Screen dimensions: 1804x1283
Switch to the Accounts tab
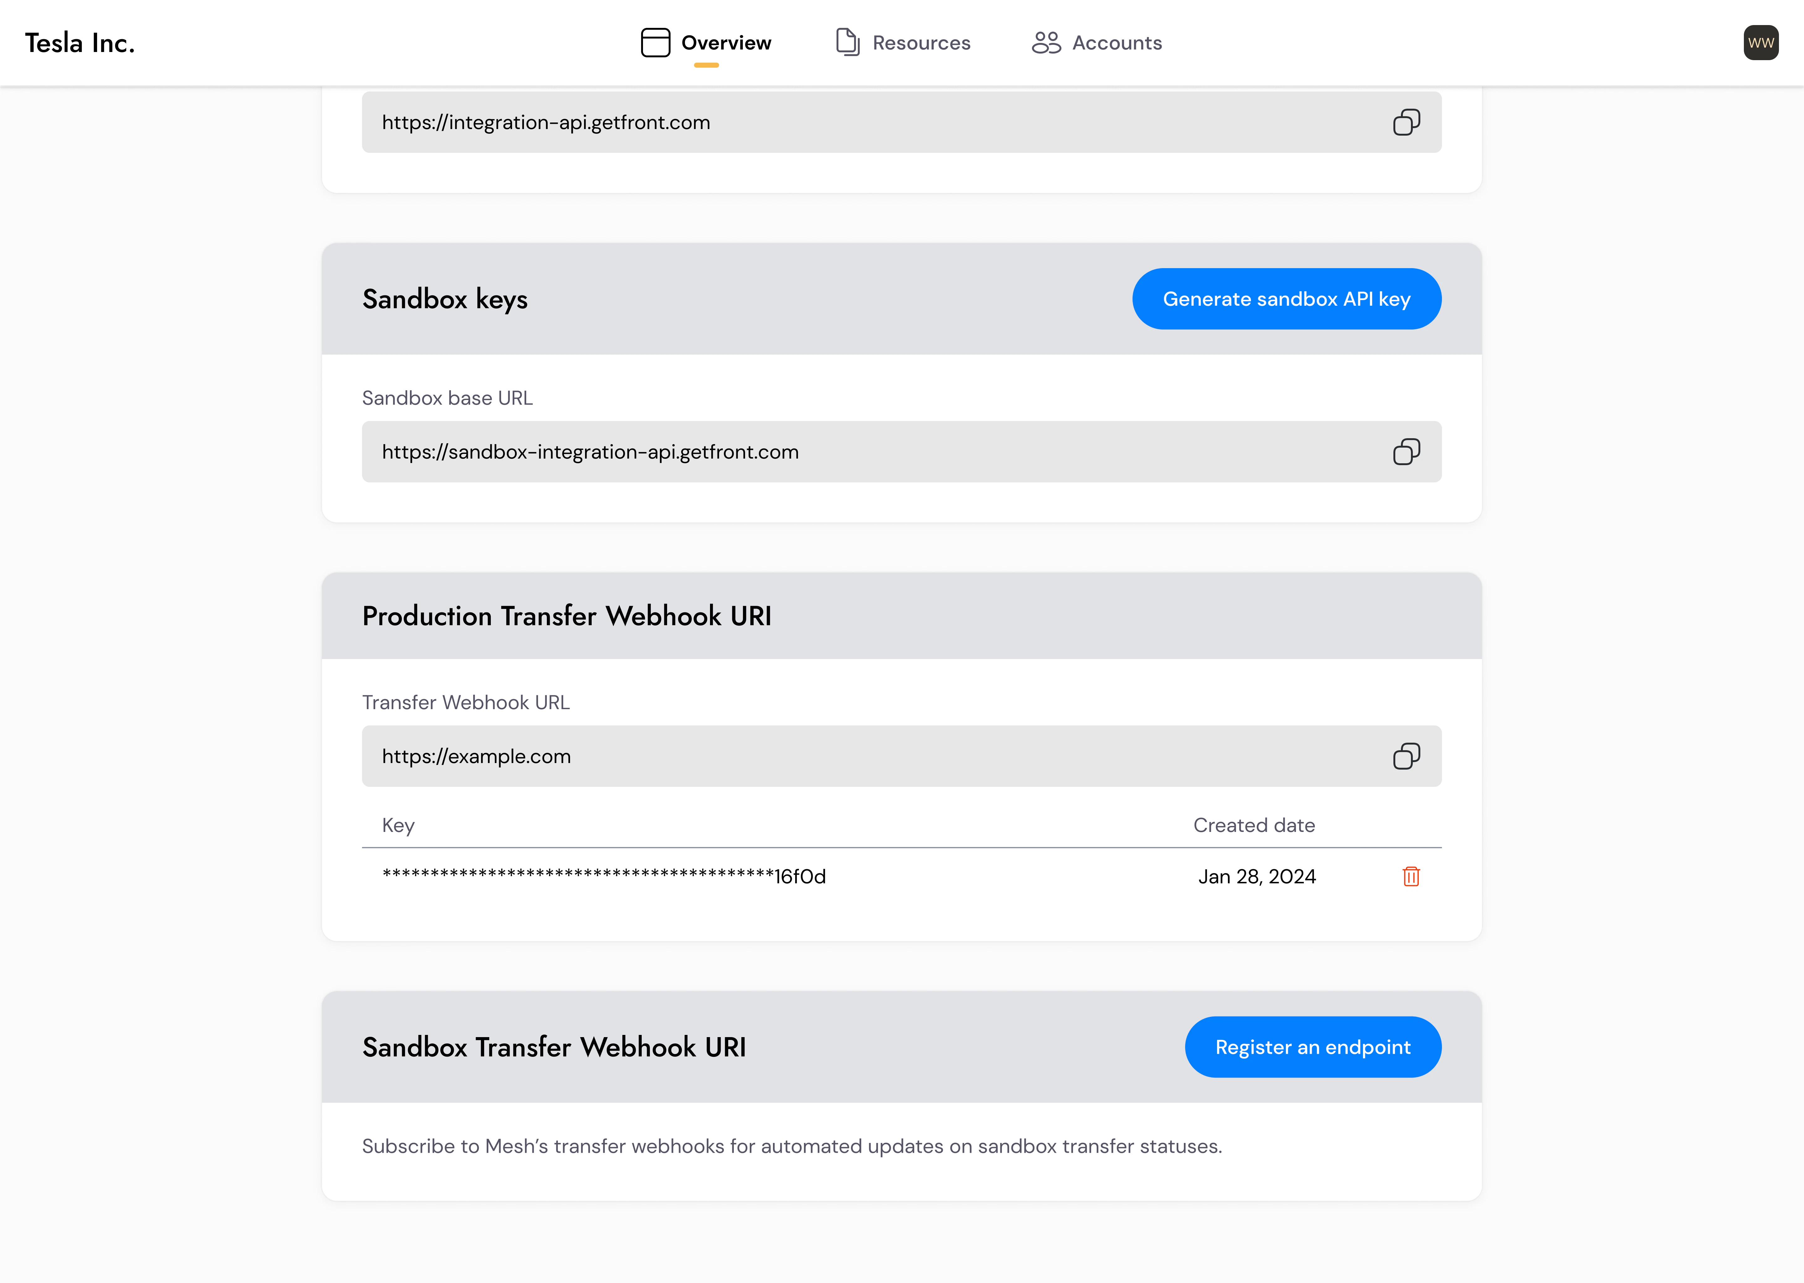point(1116,43)
